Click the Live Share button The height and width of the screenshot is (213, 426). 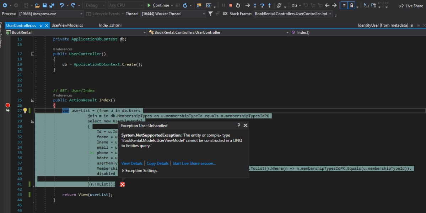pyautogui.click(x=411, y=6)
